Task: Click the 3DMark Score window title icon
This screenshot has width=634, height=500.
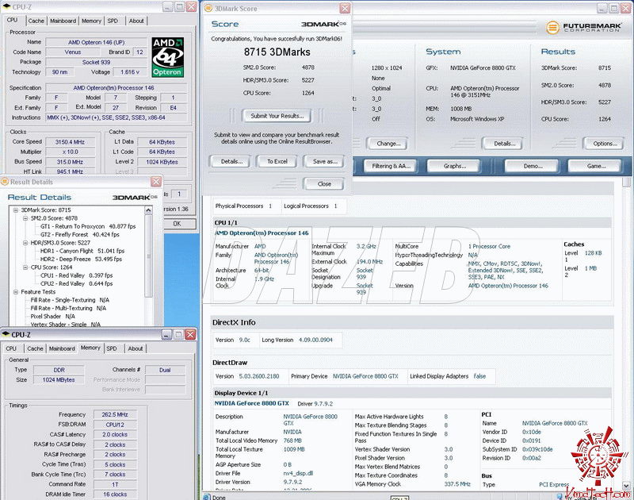Action: tap(208, 8)
